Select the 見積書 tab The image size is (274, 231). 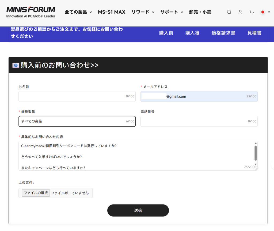[254, 33]
